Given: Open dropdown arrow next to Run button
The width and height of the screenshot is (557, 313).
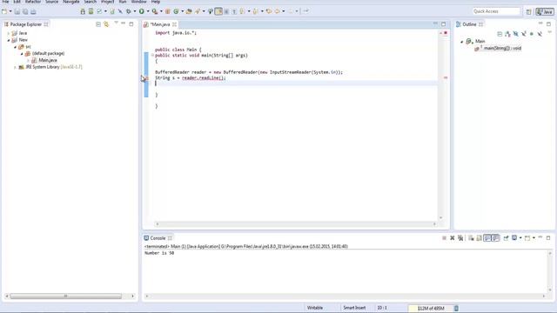Looking at the screenshot, I should point(148,11).
